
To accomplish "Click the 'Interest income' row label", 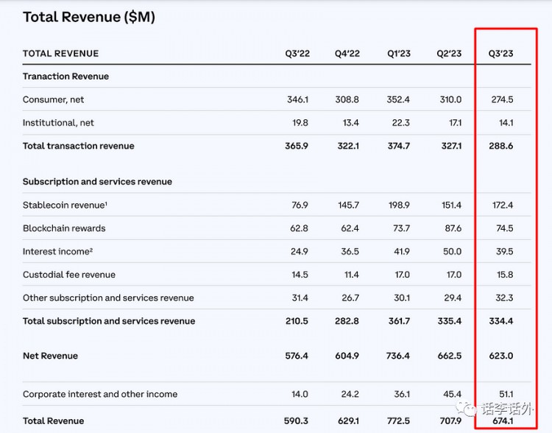I will [x=57, y=252].
